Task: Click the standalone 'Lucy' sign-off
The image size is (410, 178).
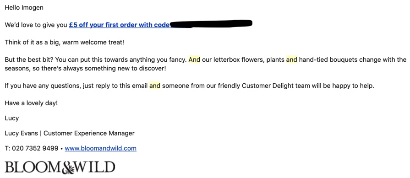Action: click(x=12, y=118)
